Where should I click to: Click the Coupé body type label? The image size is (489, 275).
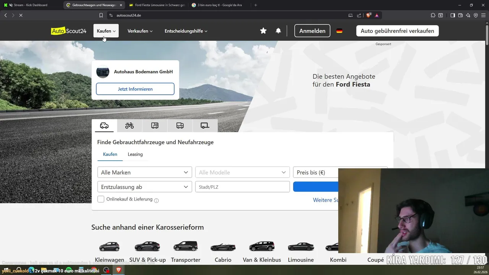(376, 260)
